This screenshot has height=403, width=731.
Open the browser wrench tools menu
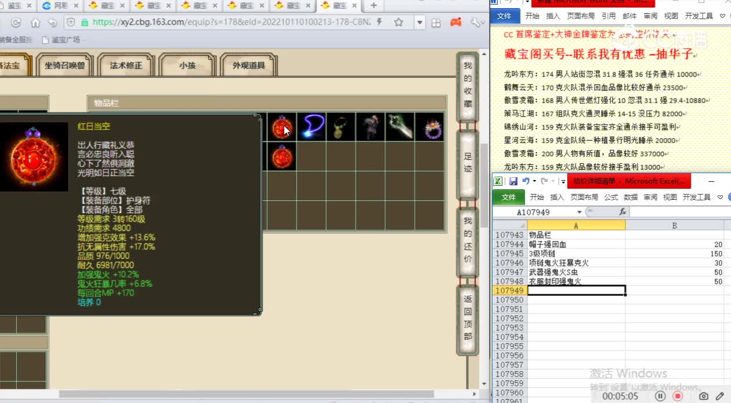(475, 22)
